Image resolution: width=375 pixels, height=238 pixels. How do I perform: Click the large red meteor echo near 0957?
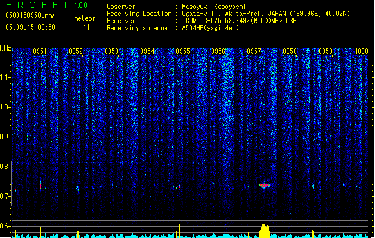pyautogui.click(x=264, y=186)
